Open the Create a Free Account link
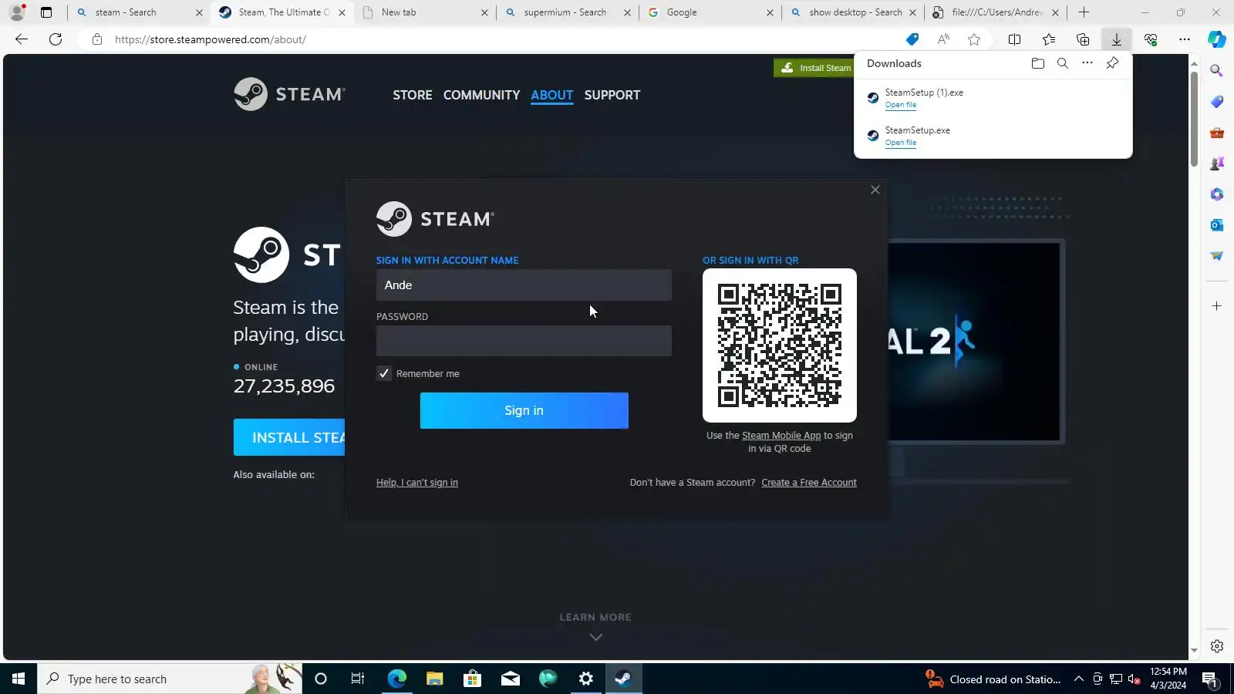The height and width of the screenshot is (694, 1234). point(809,483)
